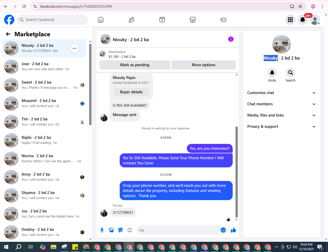Open Sticky Notes from the taskbar
328x252 pixels.
pos(75,247)
